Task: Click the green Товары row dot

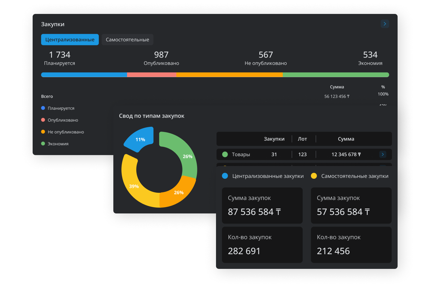Action: pyautogui.click(x=225, y=154)
